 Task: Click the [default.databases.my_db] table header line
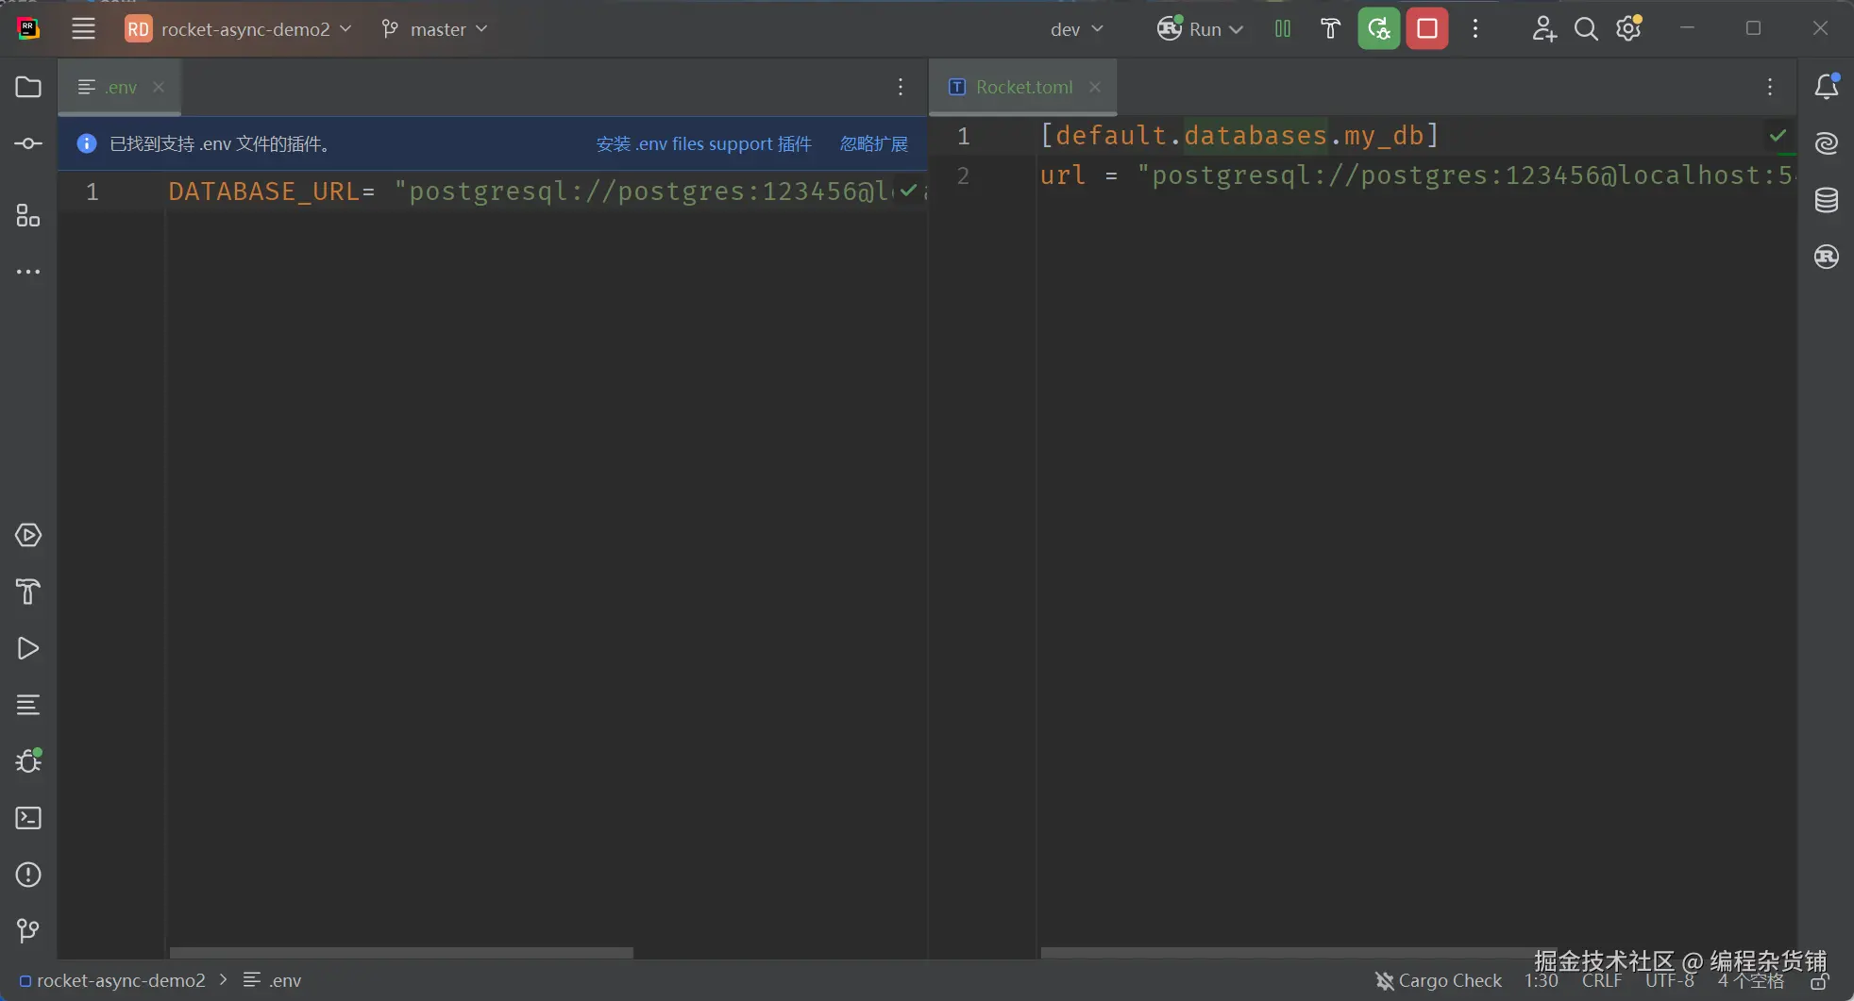pos(1239,136)
